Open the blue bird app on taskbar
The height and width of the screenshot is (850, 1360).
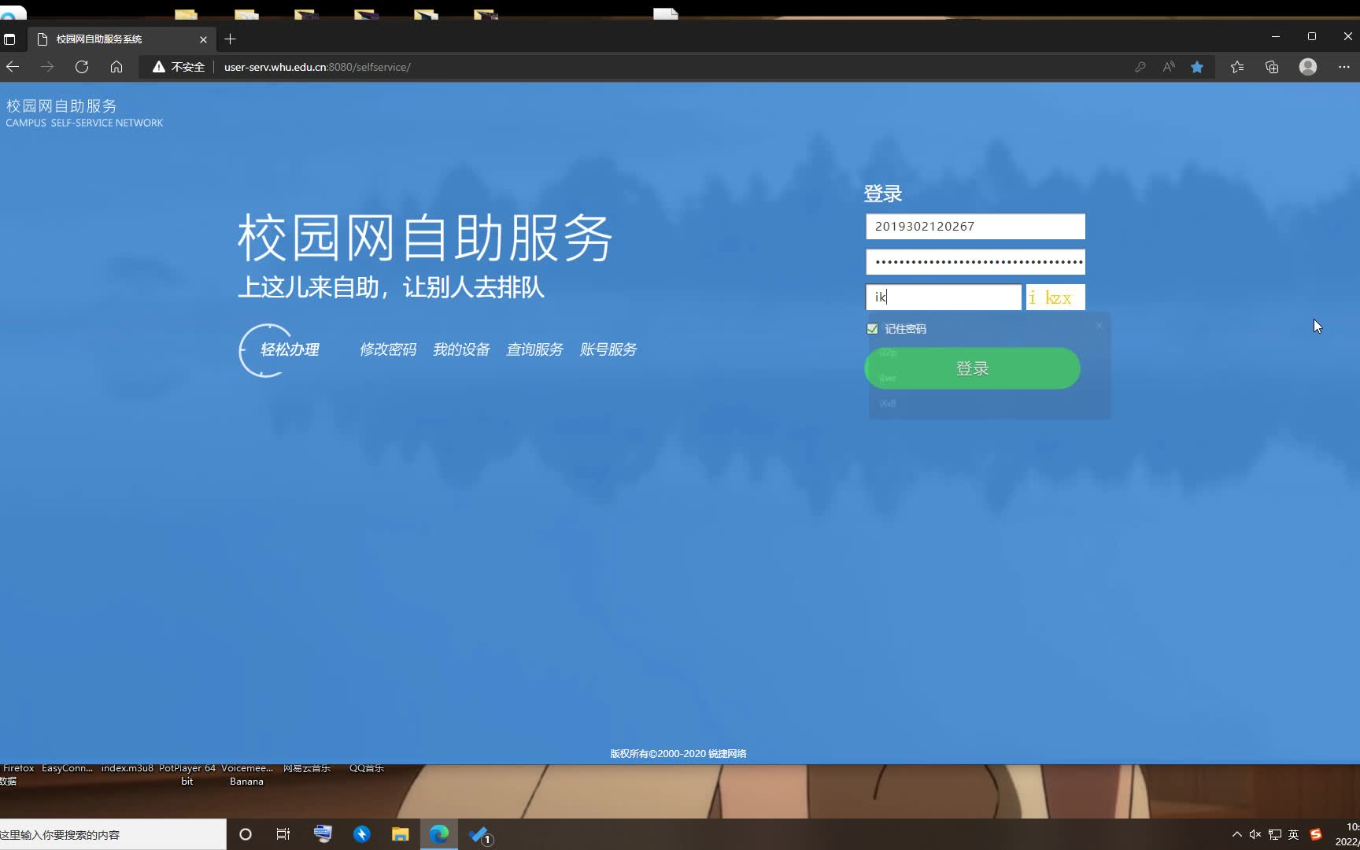[362, 834]
